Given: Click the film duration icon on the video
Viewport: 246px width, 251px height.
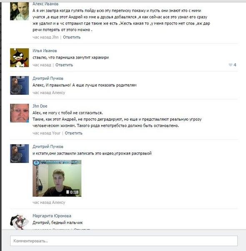Looking at the screenshot, I should [68, 192].
